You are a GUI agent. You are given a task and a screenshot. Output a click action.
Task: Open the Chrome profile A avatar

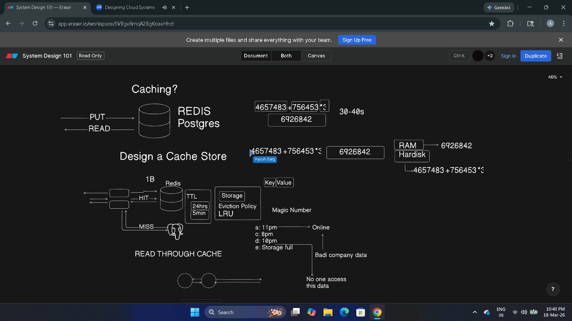coord(550,23)
